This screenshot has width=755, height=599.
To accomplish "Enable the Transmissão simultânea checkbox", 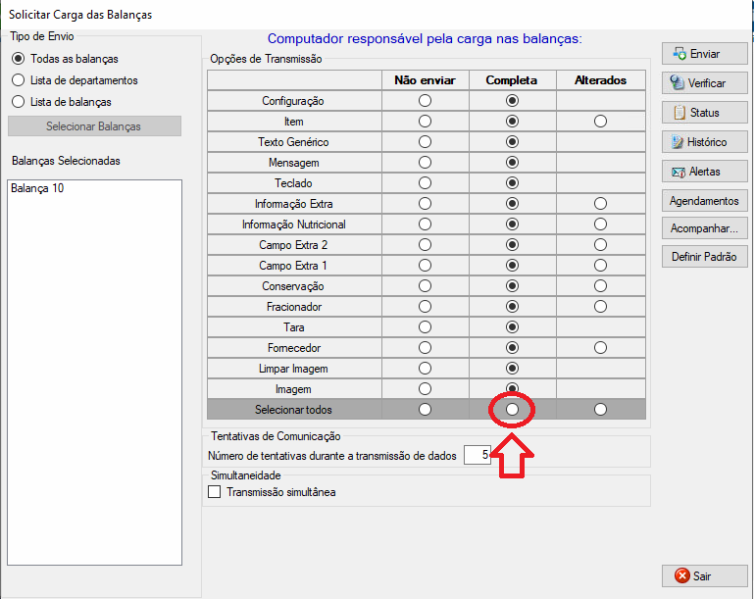I will 215,492.
